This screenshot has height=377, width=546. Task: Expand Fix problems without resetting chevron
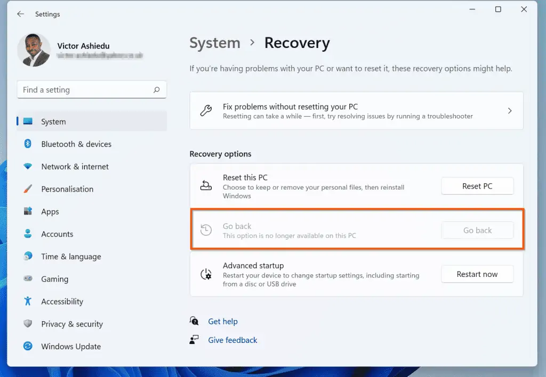509,111
